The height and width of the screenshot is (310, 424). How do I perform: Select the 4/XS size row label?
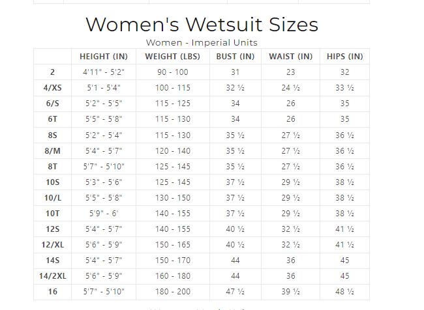point(52,88)
